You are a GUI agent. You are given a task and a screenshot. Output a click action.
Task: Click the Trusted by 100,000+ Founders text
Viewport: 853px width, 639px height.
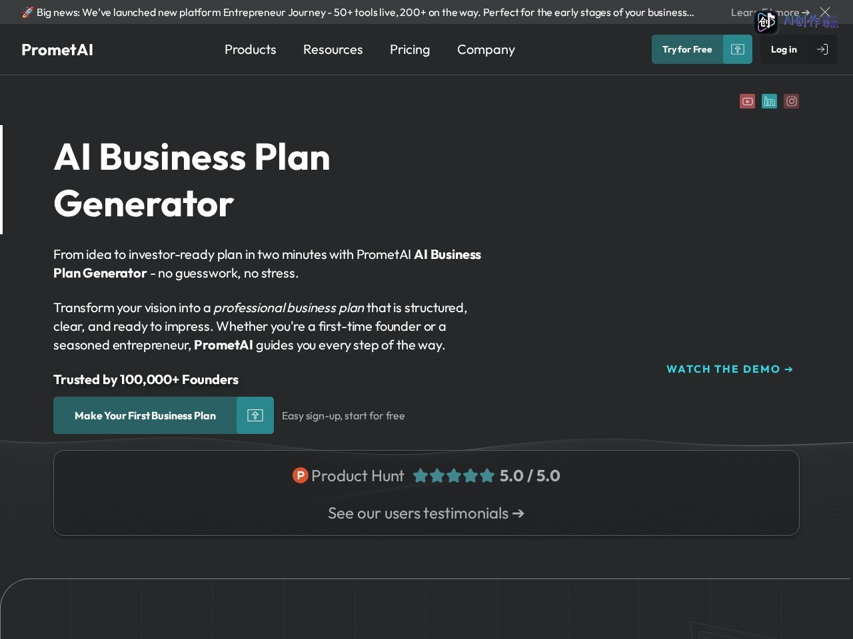pyautogui.click(x=146, y=379)
